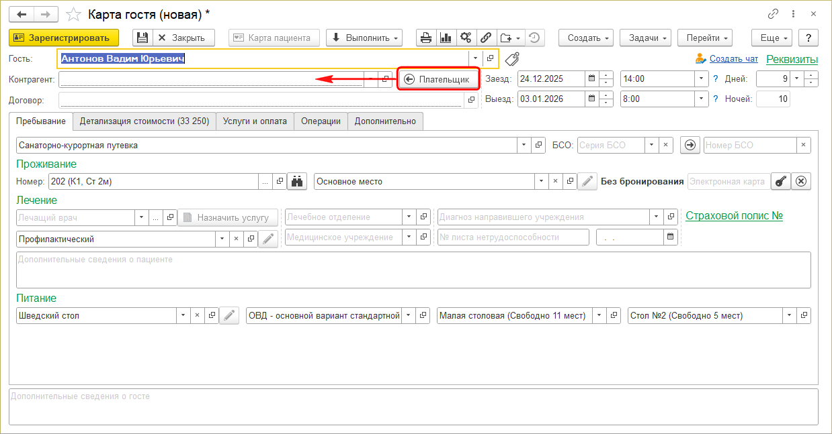Open the Страховой полис № link

[734, 215]
